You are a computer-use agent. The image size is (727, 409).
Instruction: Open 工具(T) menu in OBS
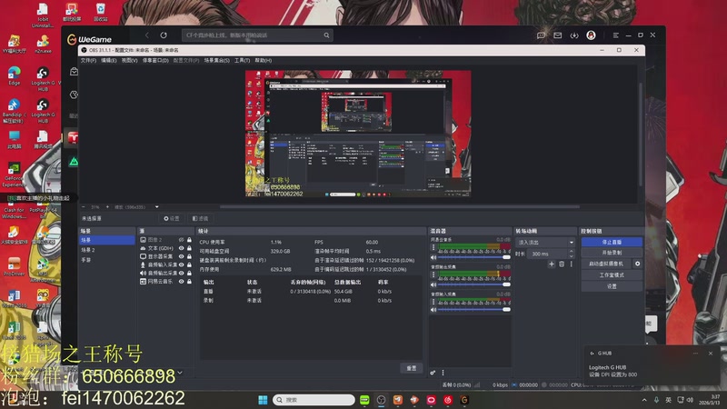click(x=242, y=60)
